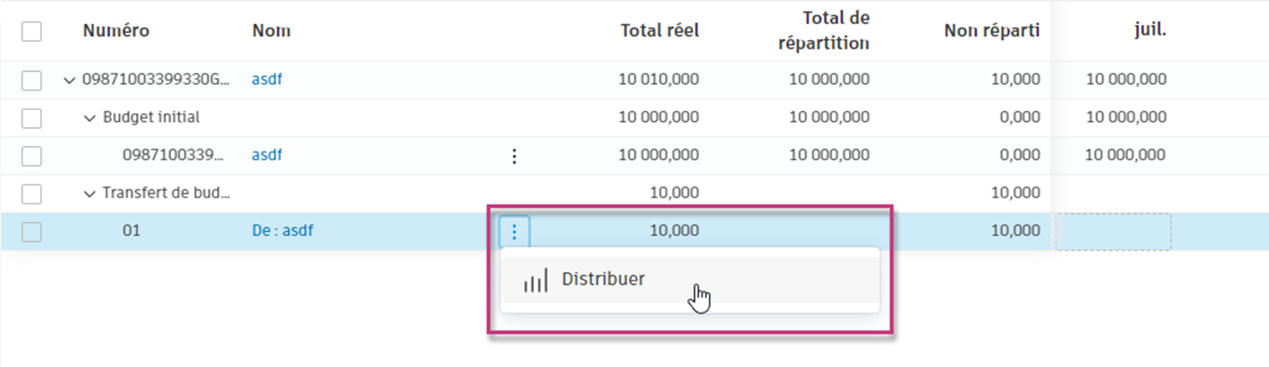Open the three-dot menu on row 01
Viewport: 1269px width, 367px height.
[514, 231]
